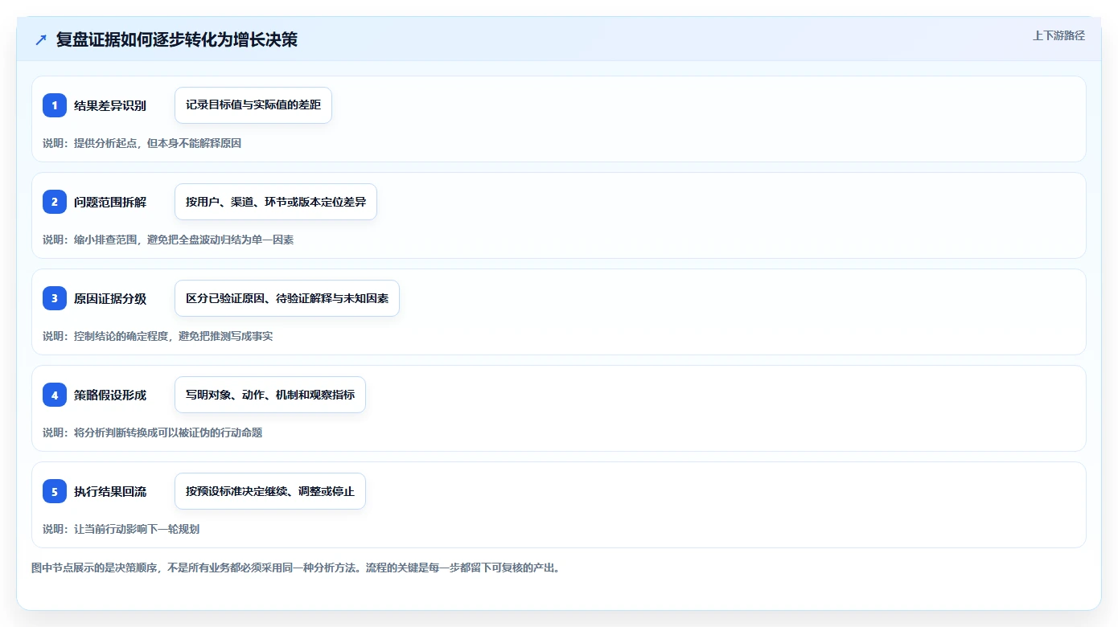The image size is (1118, 627).
Task: Click the number 1 step badge
Action: point(55,105)
